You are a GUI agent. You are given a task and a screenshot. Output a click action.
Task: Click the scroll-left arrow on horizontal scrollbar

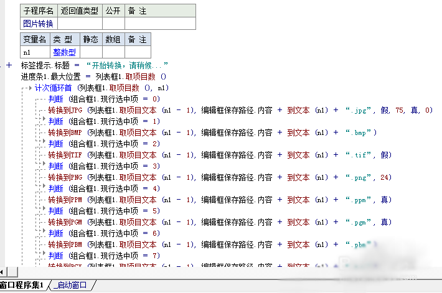click(2, 272)
